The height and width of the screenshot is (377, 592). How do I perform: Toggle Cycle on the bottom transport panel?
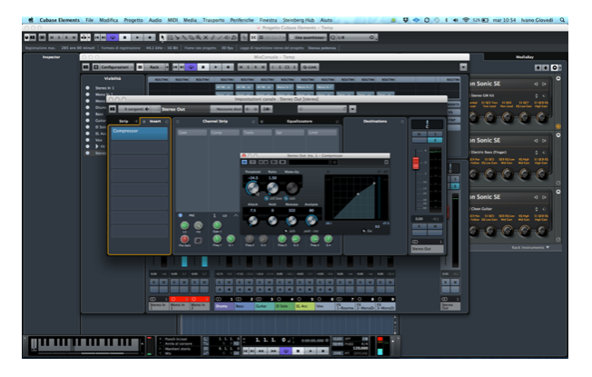[x=286, y=351]
